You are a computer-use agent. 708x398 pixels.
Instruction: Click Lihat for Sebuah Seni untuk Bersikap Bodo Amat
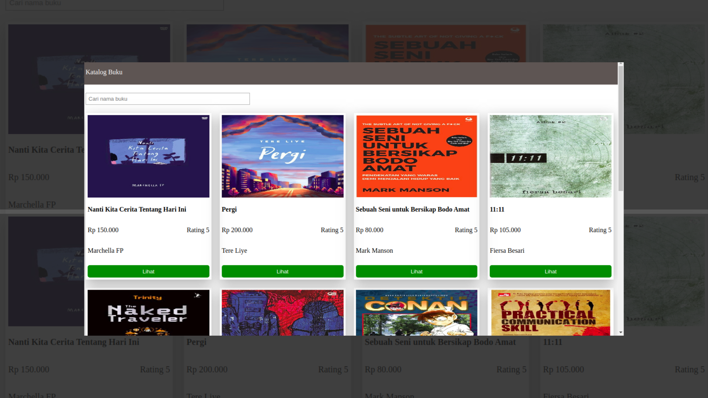pos(416,272)
